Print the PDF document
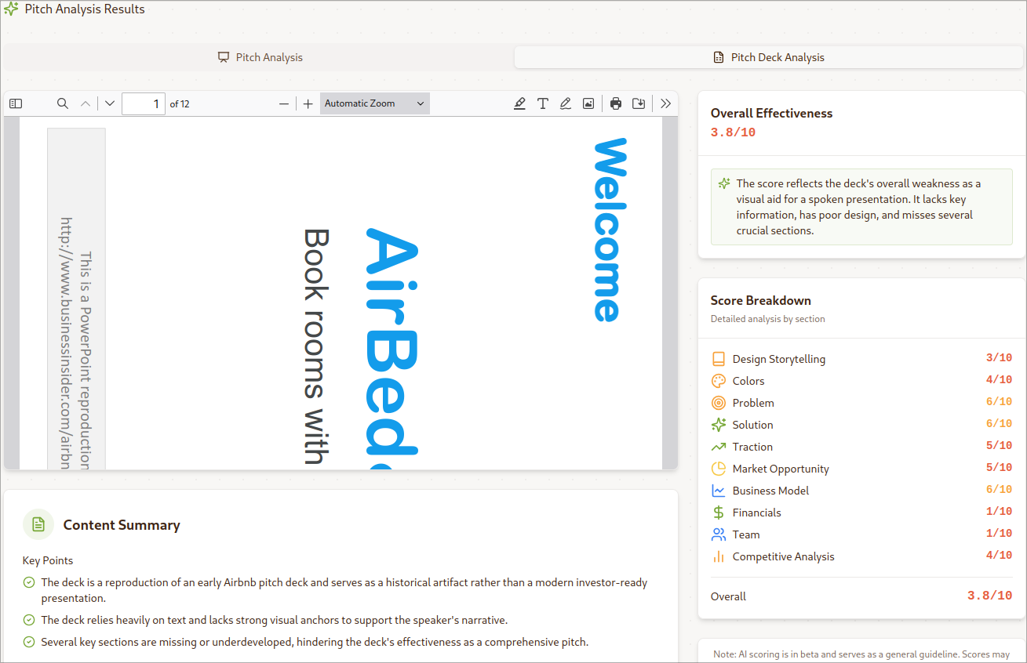The height and width of the screenshot is (663, 1027). pos(616,103)
